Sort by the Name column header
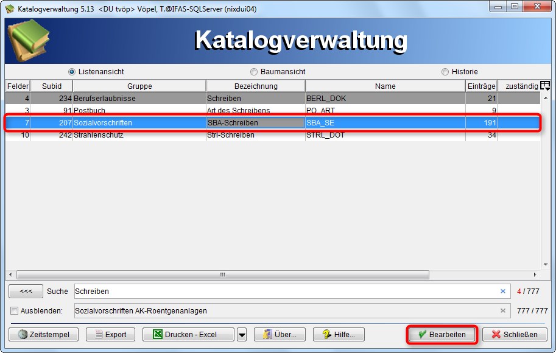 pyautogui.click(x=385, y=86)
